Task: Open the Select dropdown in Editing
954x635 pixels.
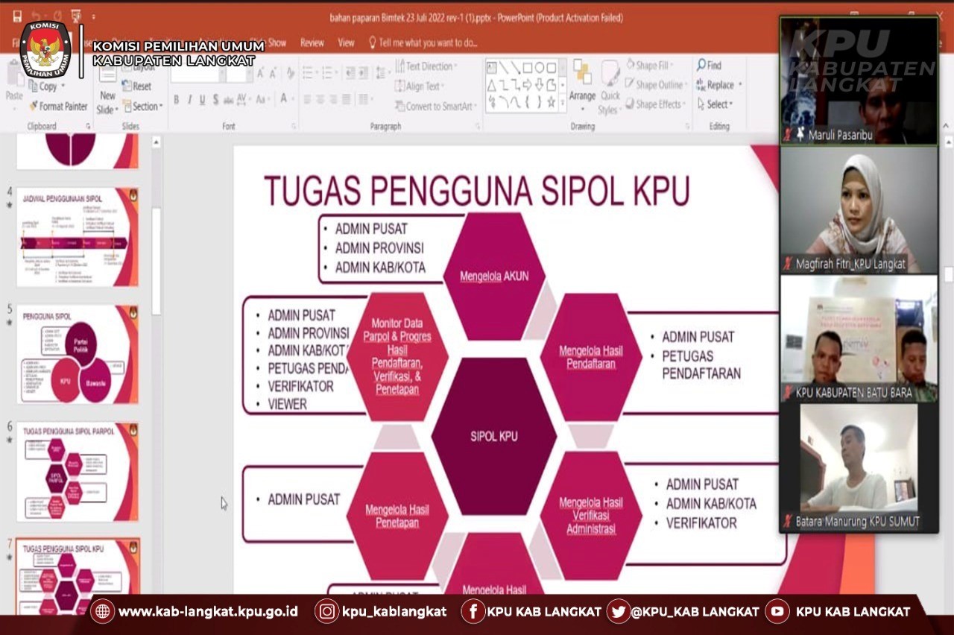Action: (x=715, y=104)
